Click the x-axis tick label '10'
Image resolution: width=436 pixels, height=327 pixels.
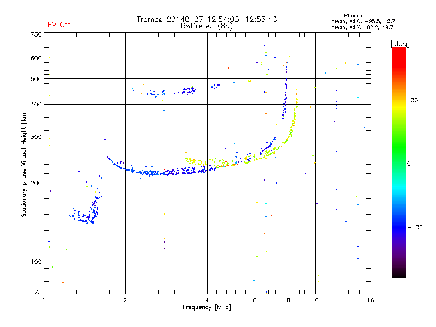click(315, 300)
